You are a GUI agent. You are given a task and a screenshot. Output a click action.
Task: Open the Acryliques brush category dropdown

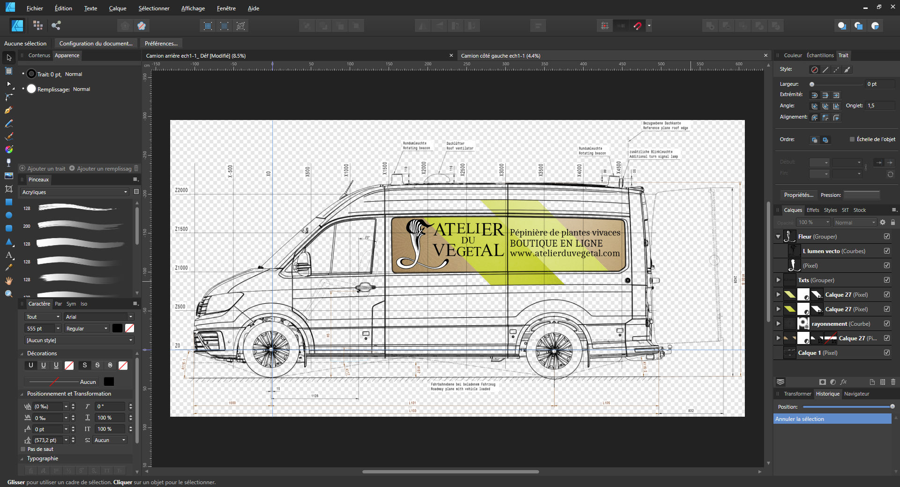(x=75, y=192)
